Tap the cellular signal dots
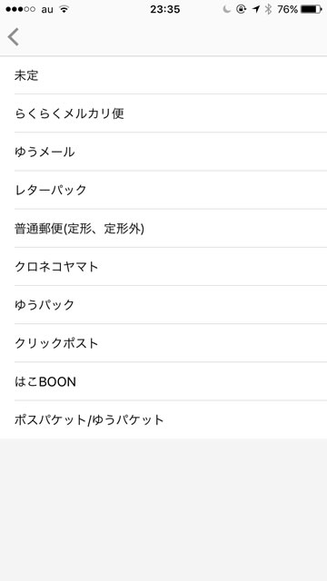This screenshot has width=327, height=581. click(20, 10)
